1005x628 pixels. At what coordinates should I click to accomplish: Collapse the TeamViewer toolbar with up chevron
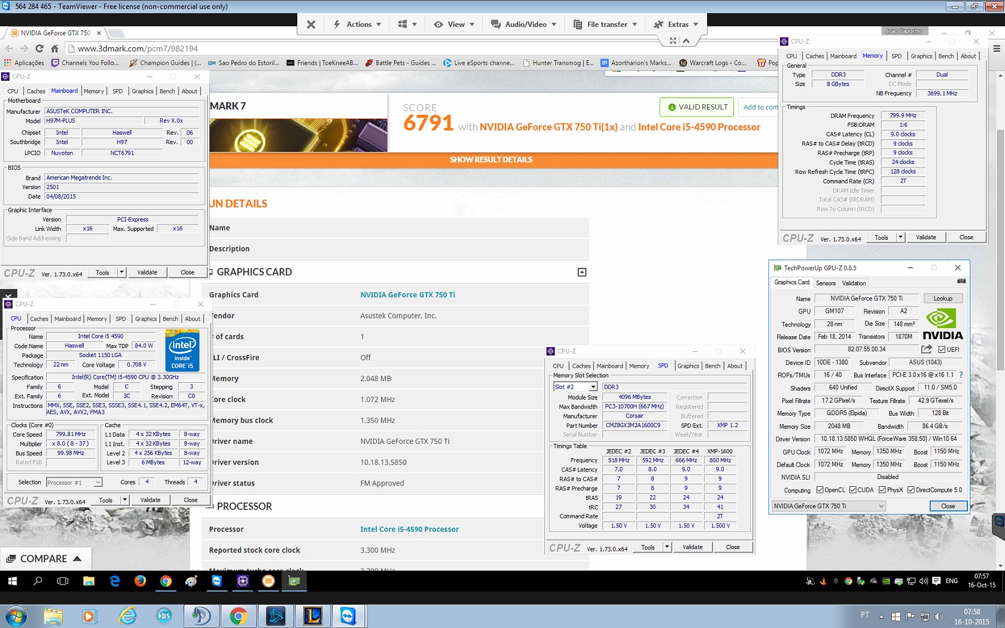(686, 41)
